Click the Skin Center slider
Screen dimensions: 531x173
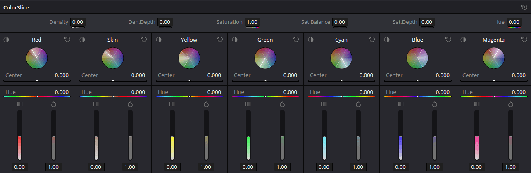click(x=113, y=81)
